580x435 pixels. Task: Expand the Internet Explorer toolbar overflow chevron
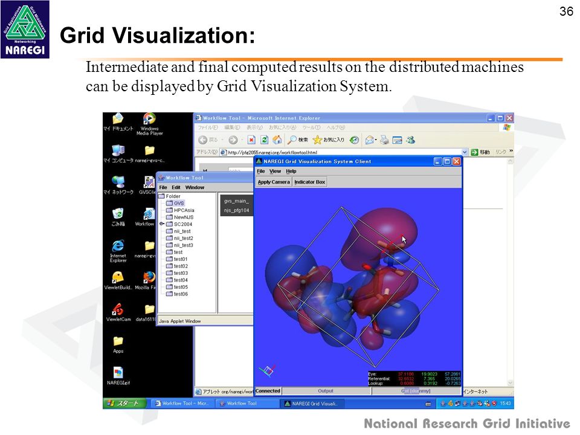(x=511, y=151)
